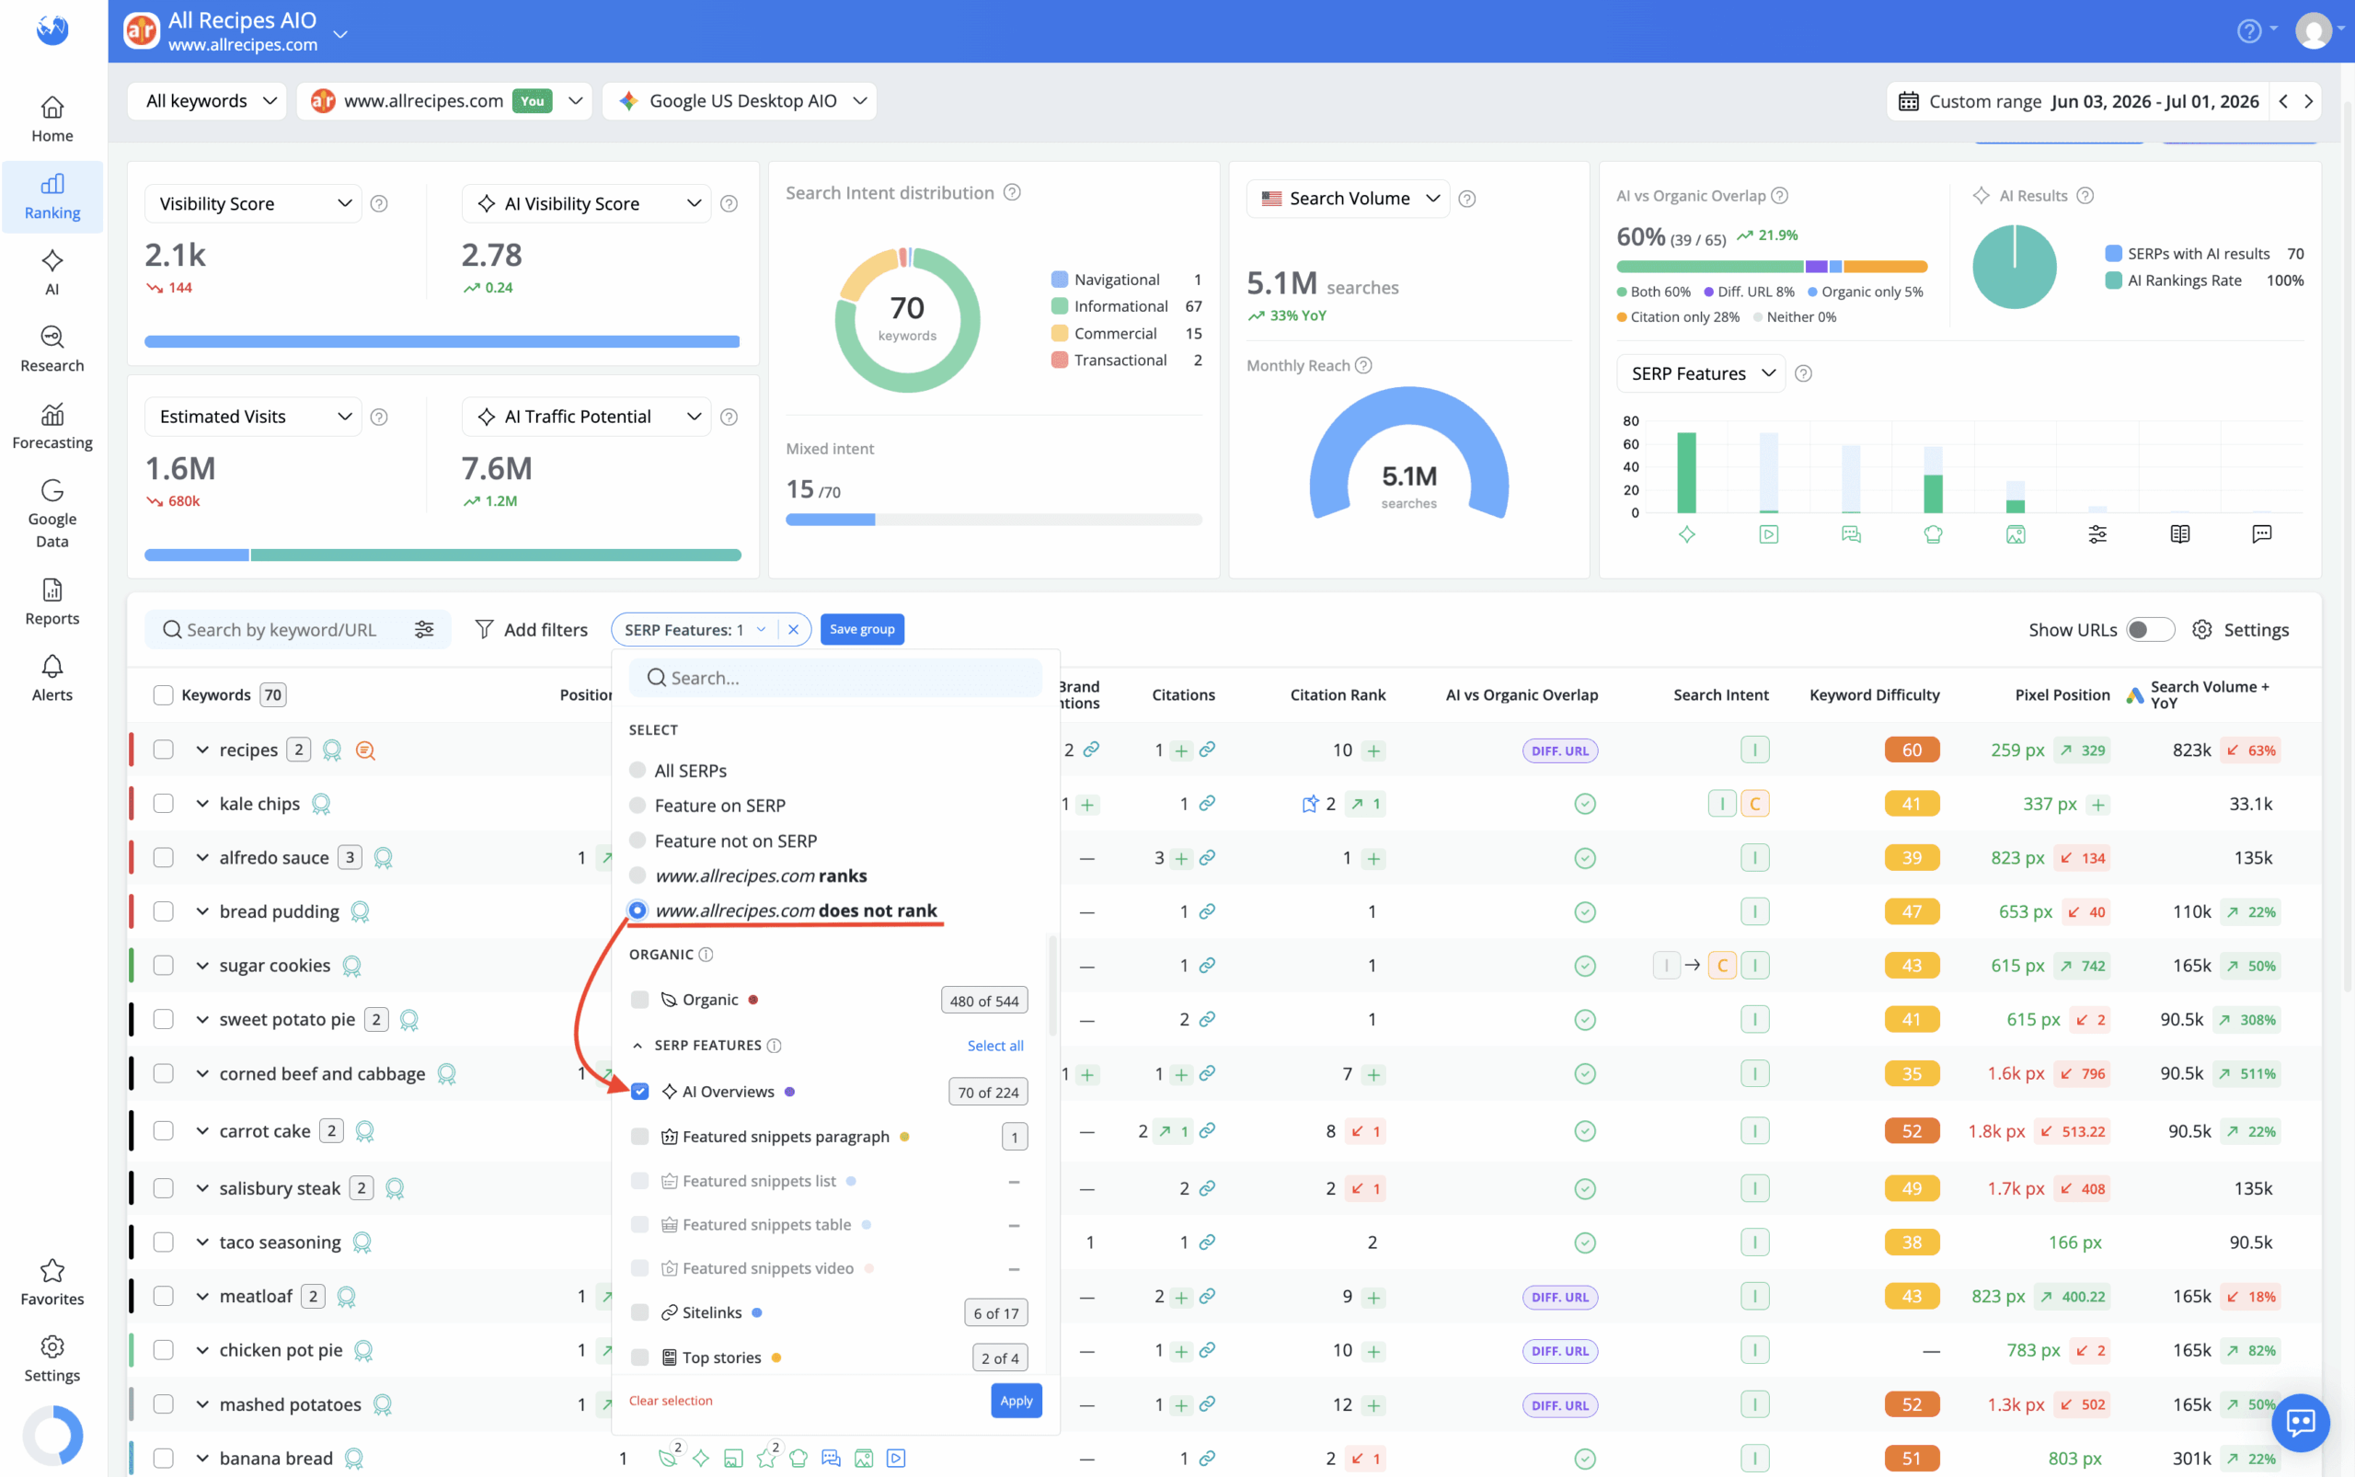Click the video feature icon under SERP chart

[1769, 534]
